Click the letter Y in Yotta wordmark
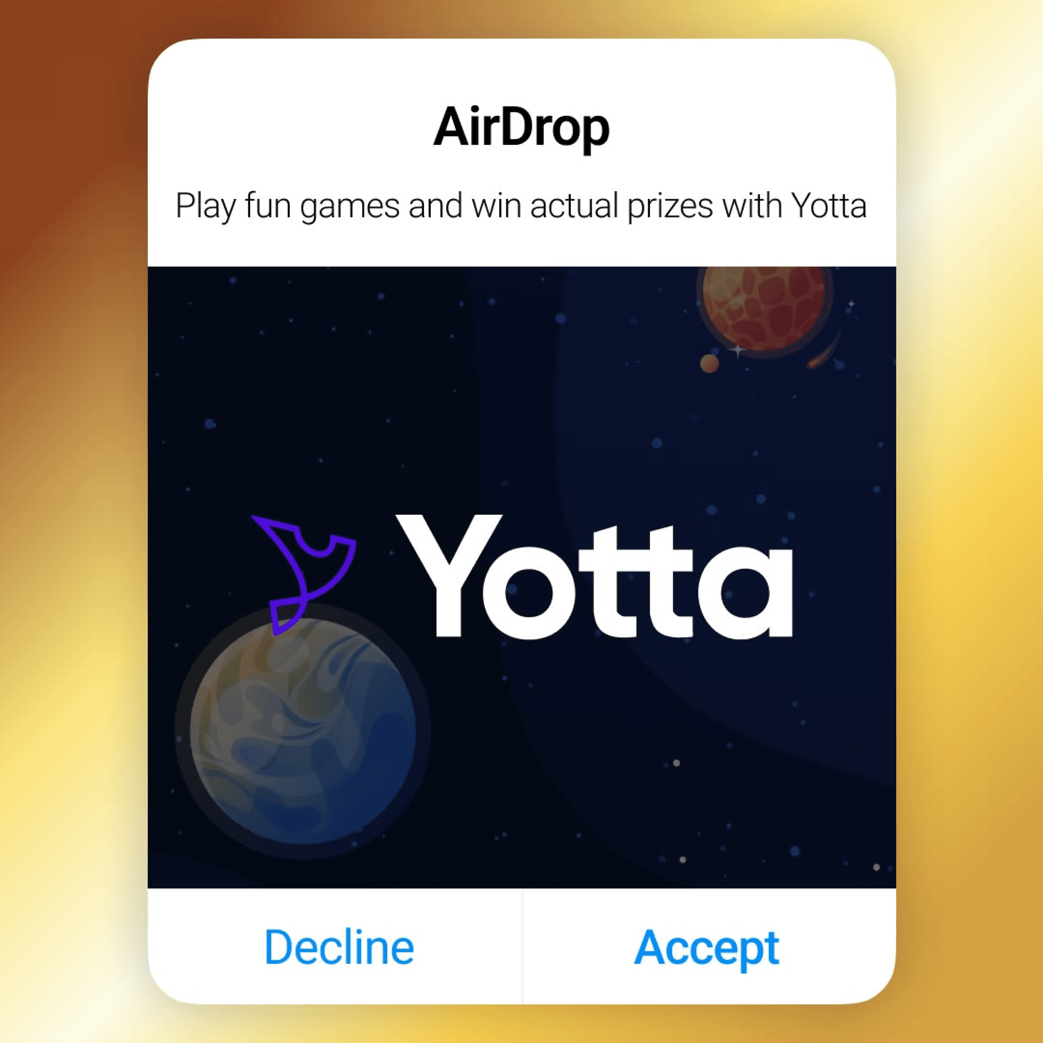The width and height of the screenshot is (1043, 1043). 449,576
